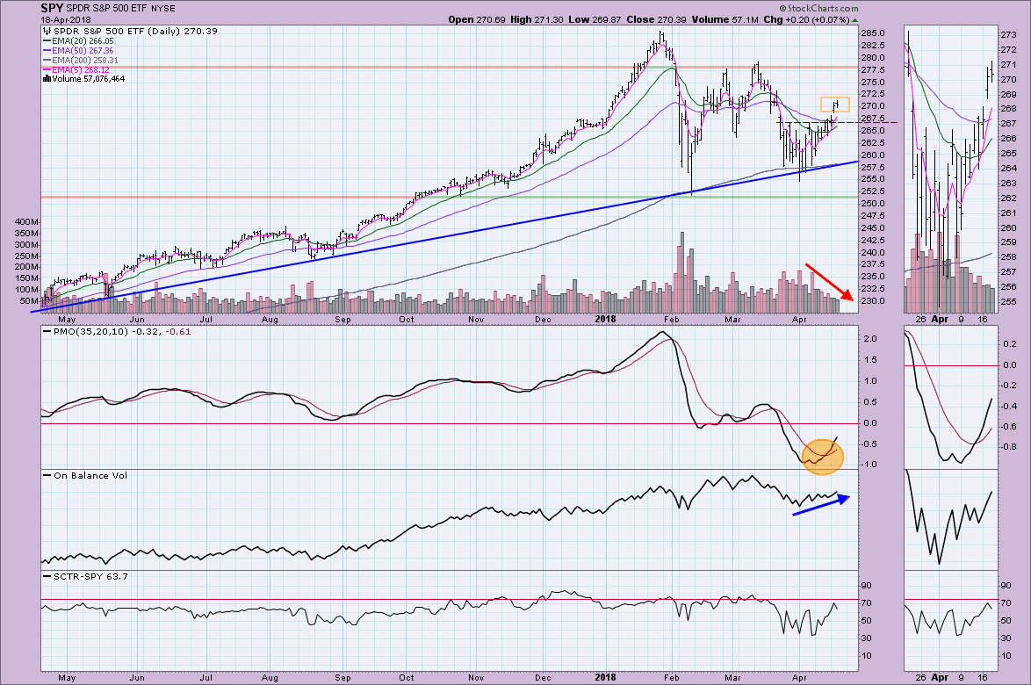Click the 273 label in zoom panel
The width and height of the screenshot is (1031, 685).
click(1008, 35)
